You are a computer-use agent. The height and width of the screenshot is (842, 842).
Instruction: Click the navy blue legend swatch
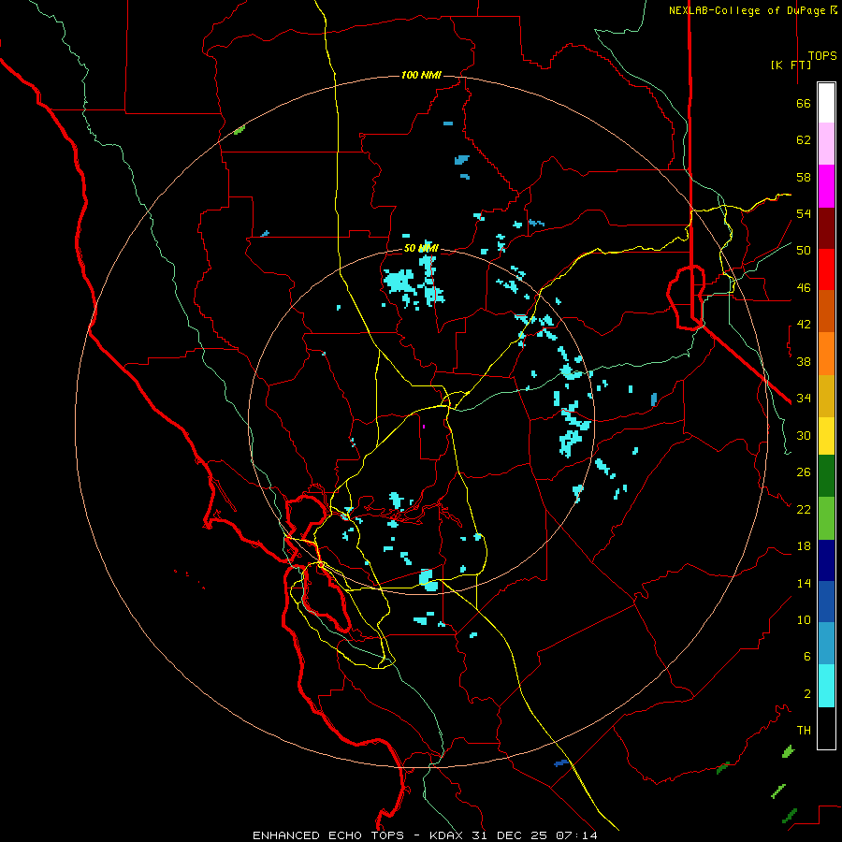click(826, 560)
